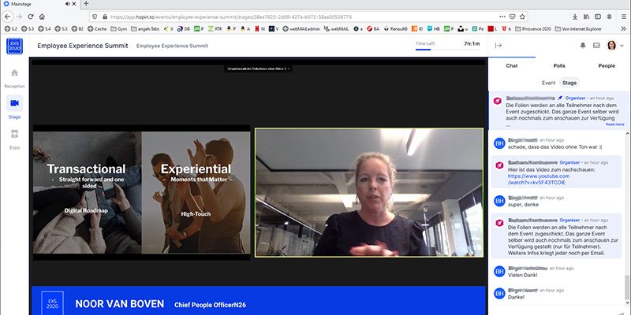Click the Transactional slide thumbnail
The height and width of the screenshot is (315, 631).
(x=88, y=192)
